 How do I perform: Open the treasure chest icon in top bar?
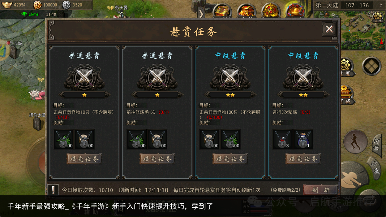tap(222, 10)
